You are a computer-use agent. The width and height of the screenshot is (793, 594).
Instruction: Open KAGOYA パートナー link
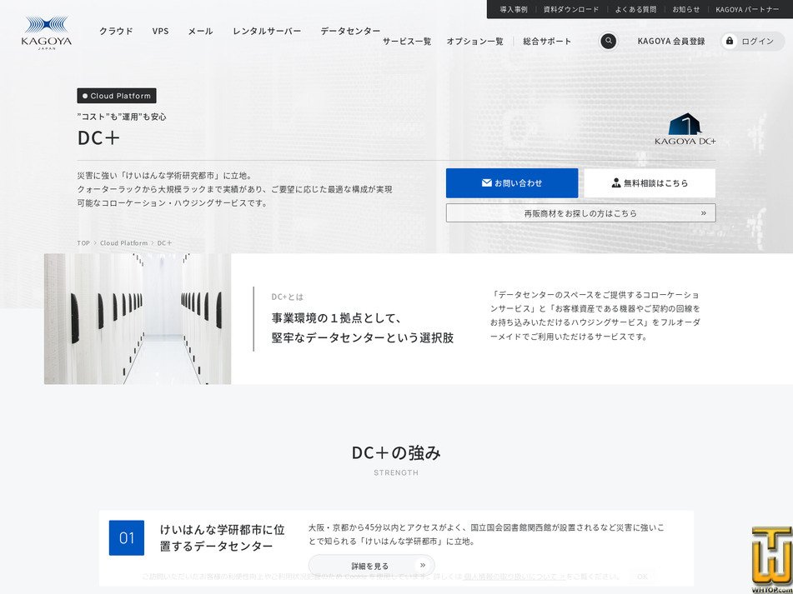[x=747, y=9]
